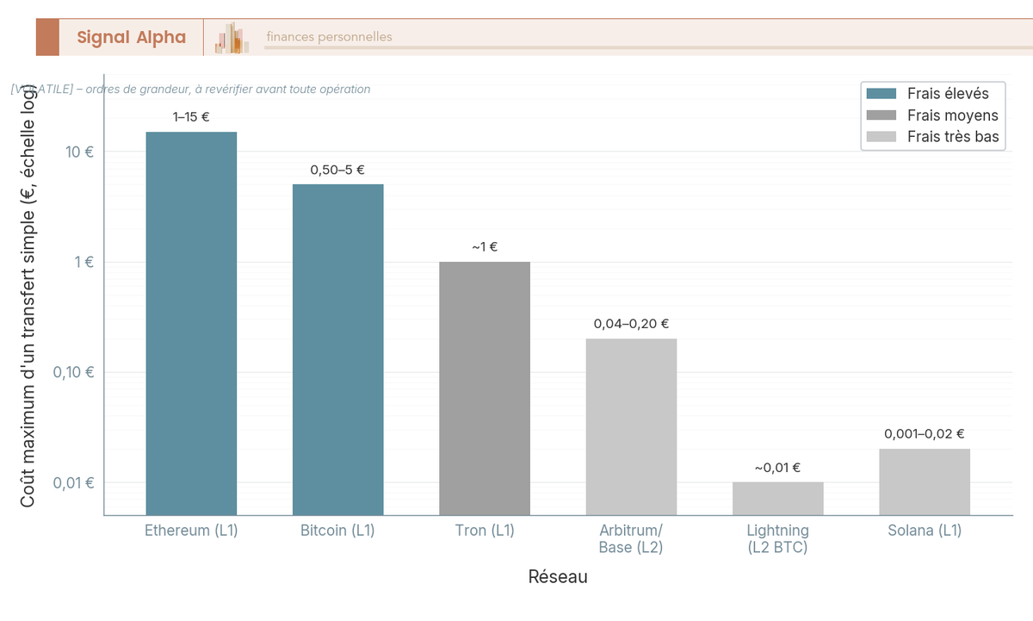Viewport: 1033px width, 621px height.
Task: Select the Bitcoin (L1) bar
Action: tap(338, 350)
